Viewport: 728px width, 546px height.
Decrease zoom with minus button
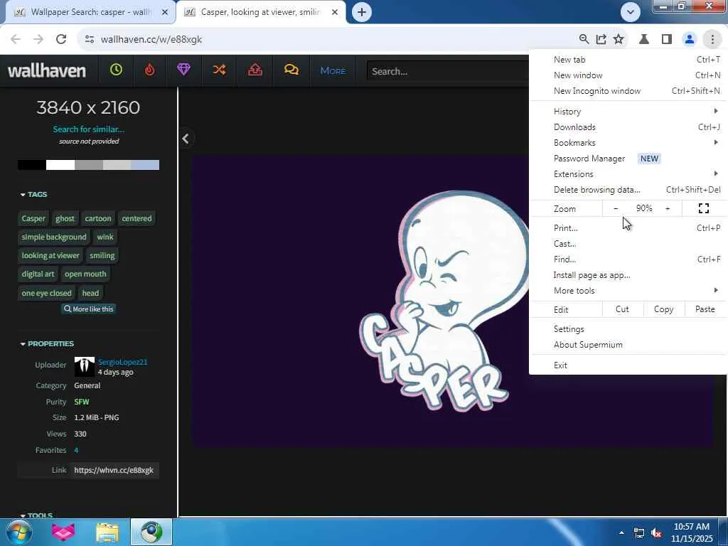616,208
